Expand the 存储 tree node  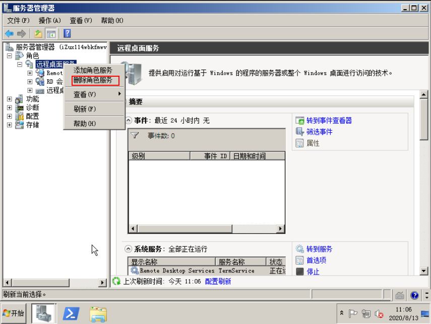coord(10,125)
